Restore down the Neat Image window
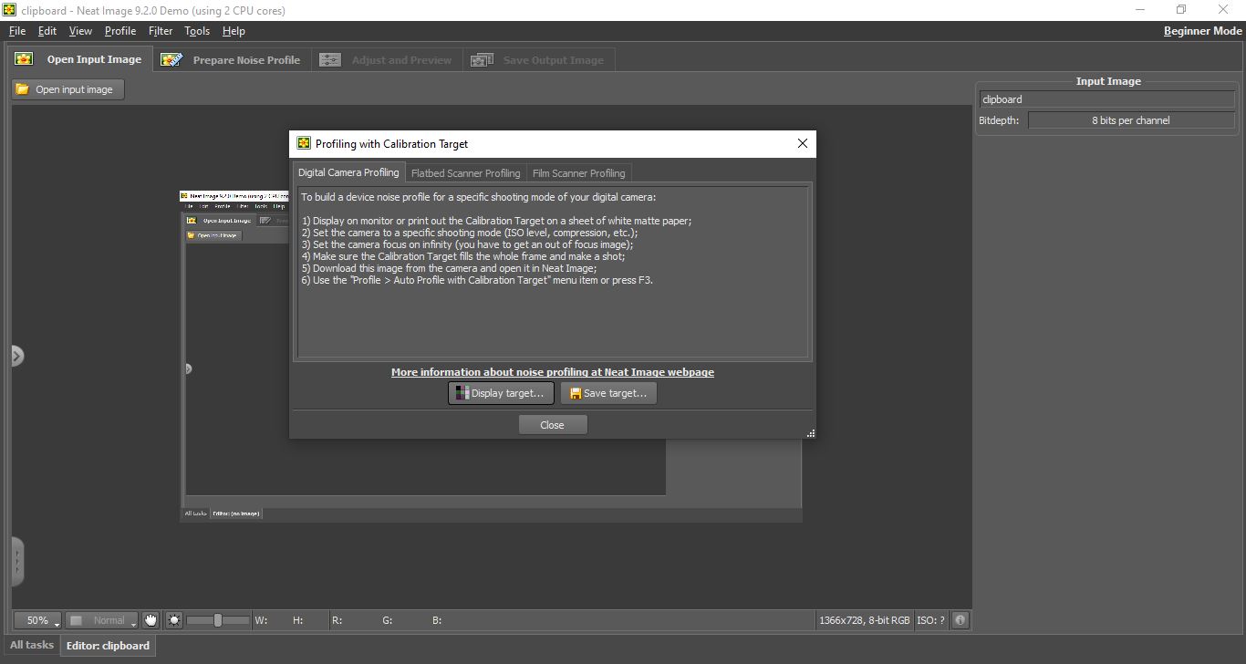Image resolution: width=1246 pixels, height=664 pixels. [x=1181, y=10]
